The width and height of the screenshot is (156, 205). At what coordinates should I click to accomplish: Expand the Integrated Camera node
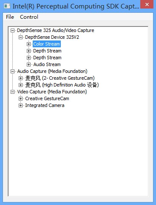pyautogui.click(x=21, y=105)
